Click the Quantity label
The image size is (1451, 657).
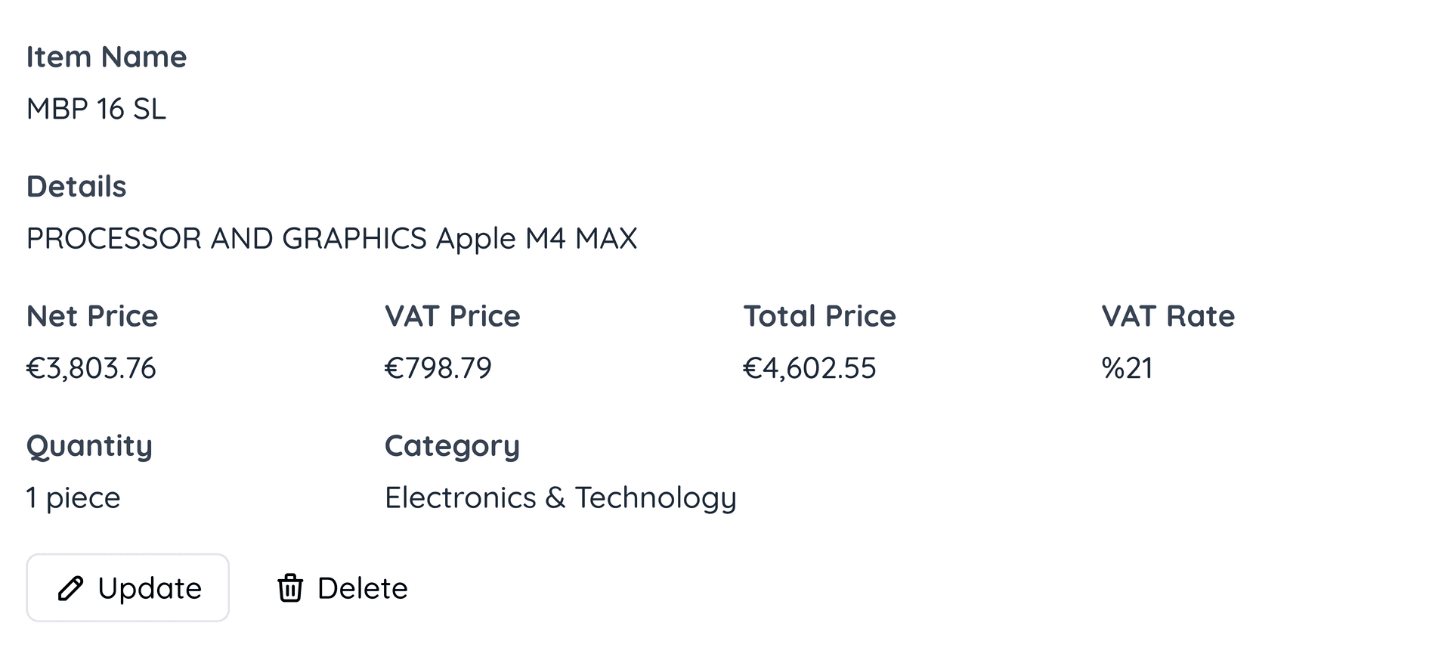[89, 447]
